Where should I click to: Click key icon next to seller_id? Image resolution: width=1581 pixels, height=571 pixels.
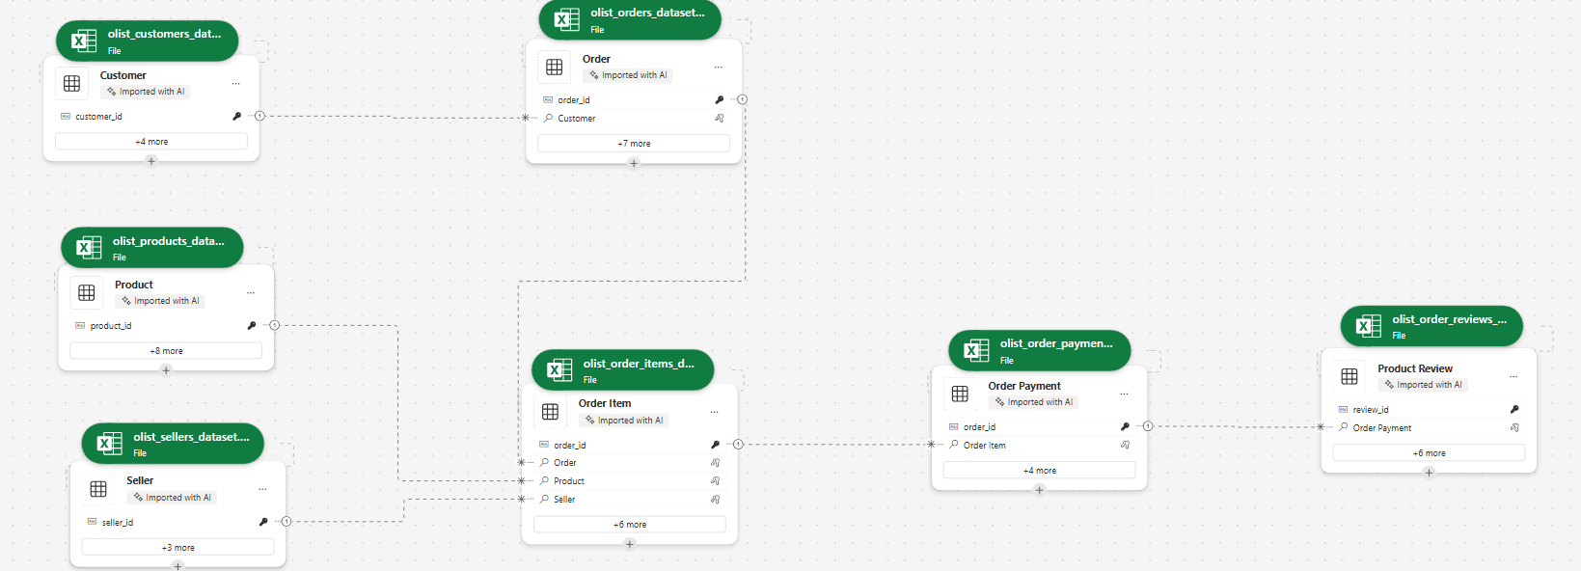pyautogui.click(x=263, y=522)
